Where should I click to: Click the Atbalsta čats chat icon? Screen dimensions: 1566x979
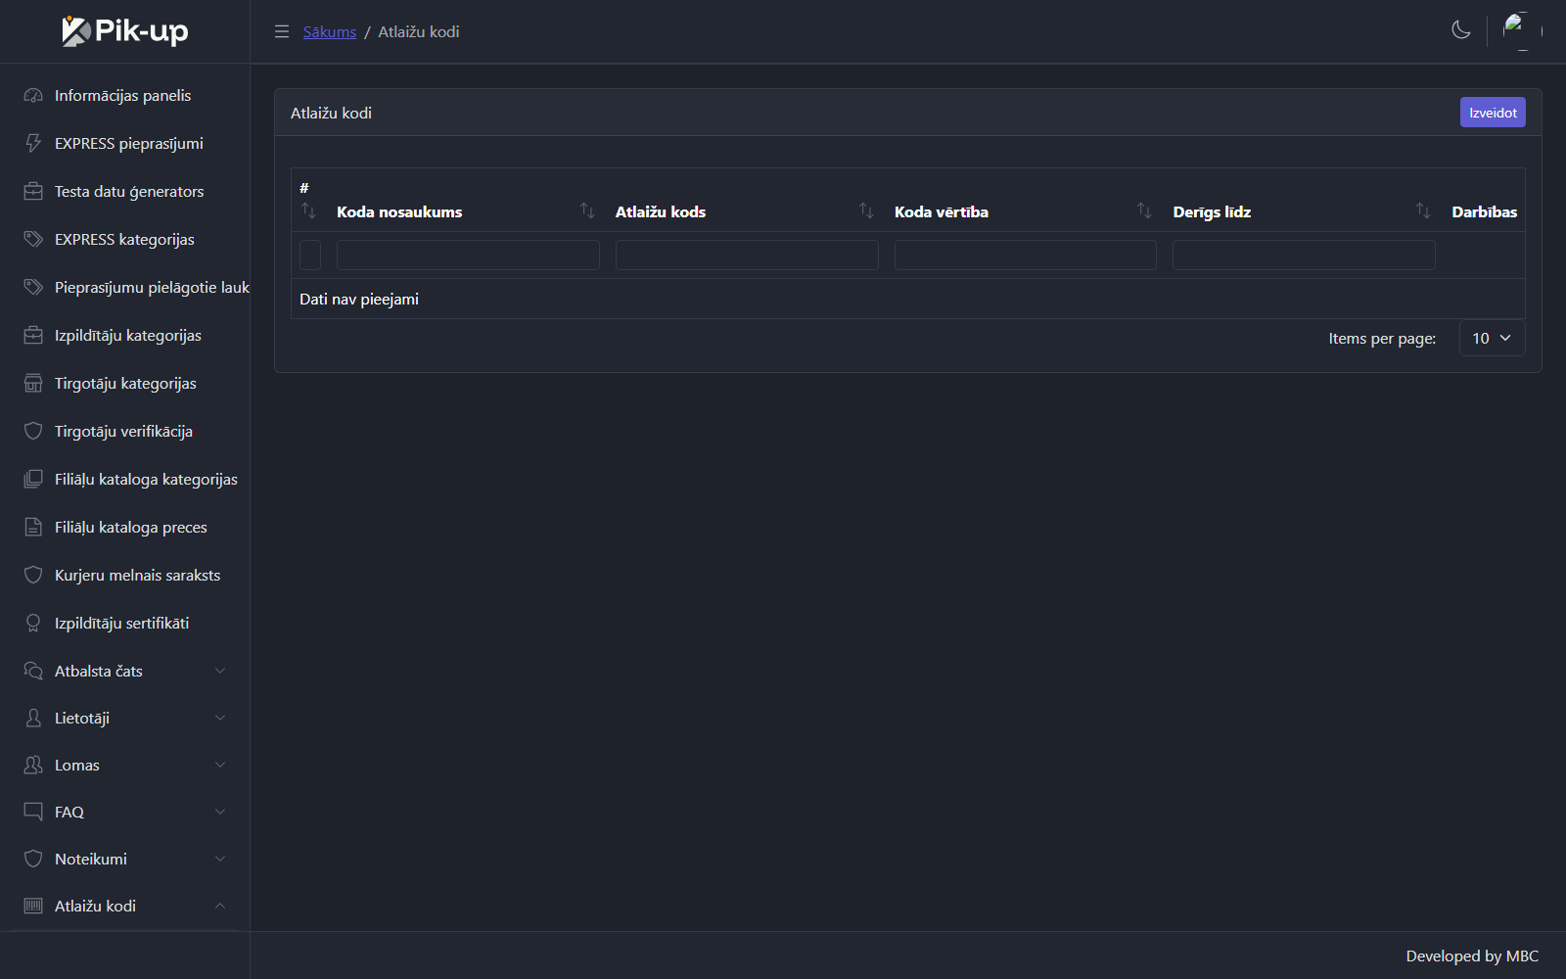(x=33, y=671)
